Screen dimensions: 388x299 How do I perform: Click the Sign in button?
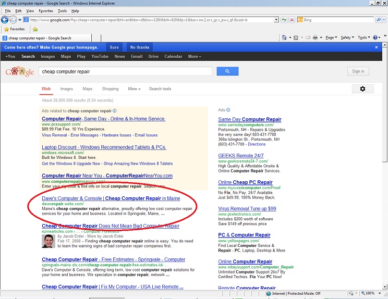(358, 71)
